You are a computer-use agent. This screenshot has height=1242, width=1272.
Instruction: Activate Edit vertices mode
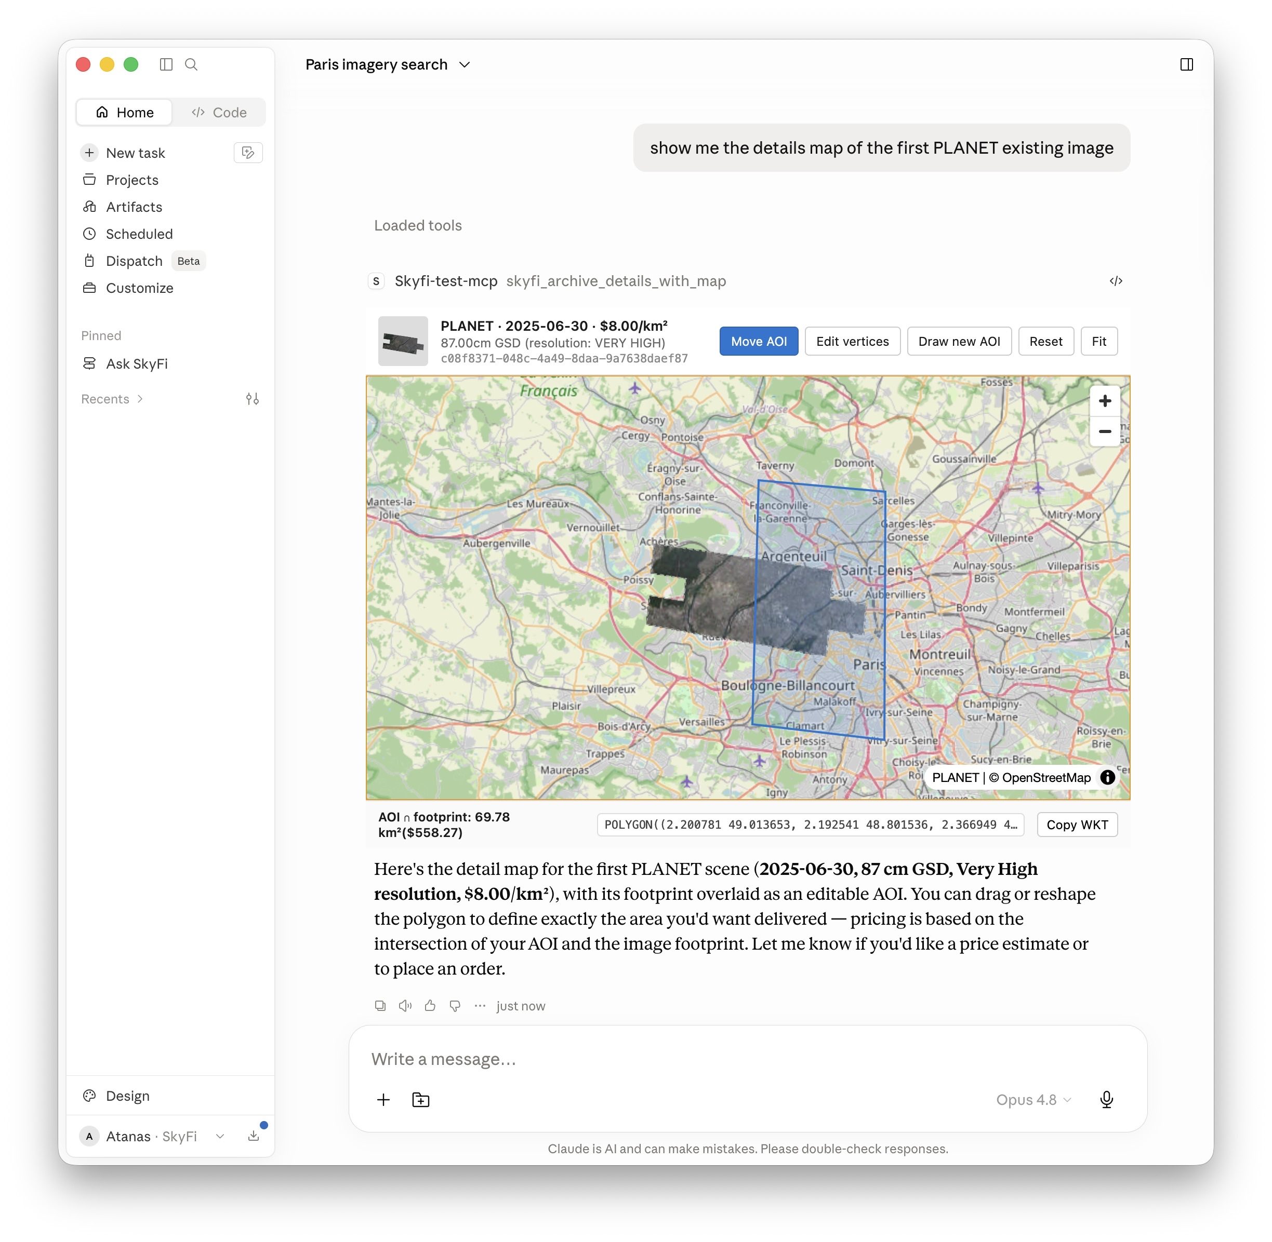(852, 341)
